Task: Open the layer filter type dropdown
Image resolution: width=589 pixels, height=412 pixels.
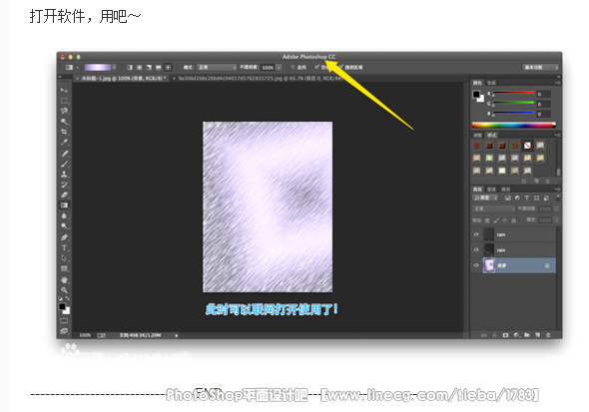Action: pyautogui.click(x=485, y=198)
